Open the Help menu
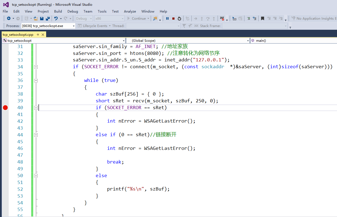This screenshot has width=337, height=217. tap(163, 11)
